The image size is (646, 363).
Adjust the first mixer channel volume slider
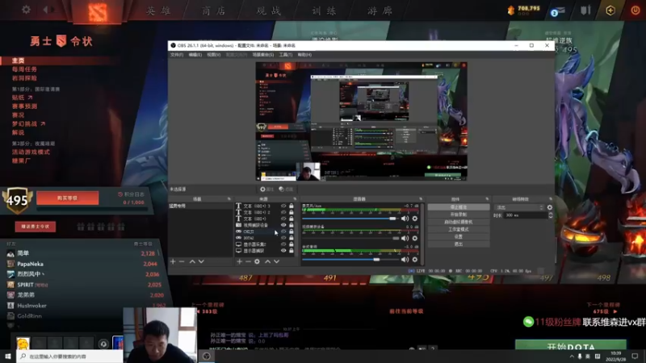pyautogui.click(x=350, y=219)
